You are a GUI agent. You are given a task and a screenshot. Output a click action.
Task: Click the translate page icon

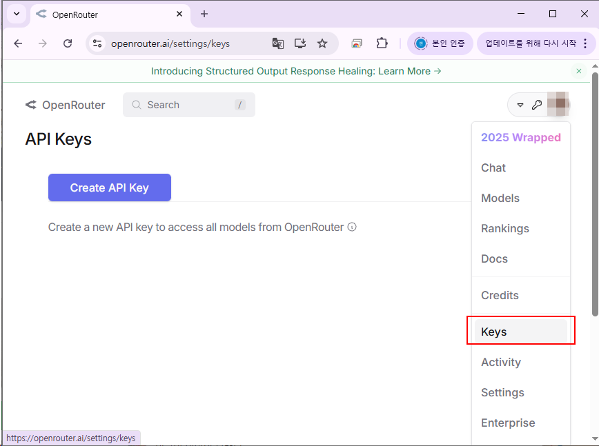pos(277,43)
